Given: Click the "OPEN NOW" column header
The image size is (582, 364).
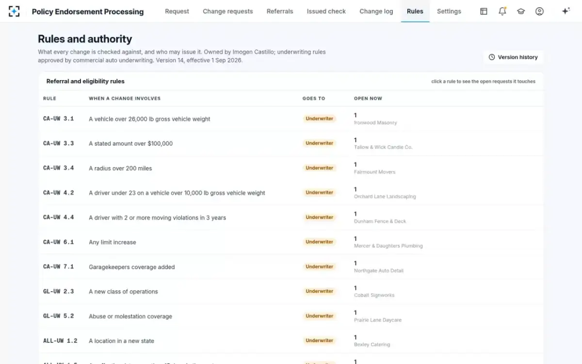Looking at the screenshot, I should click(x=368, y=99).
